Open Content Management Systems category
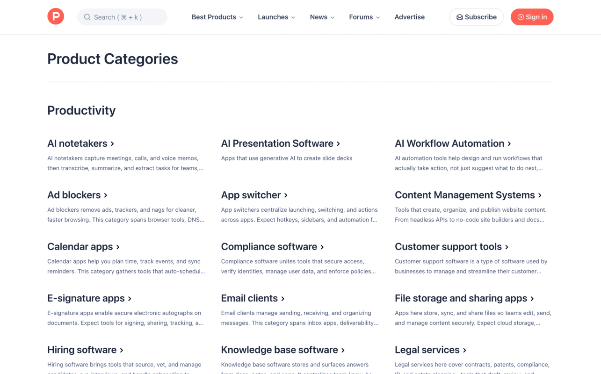 (468, 195)
